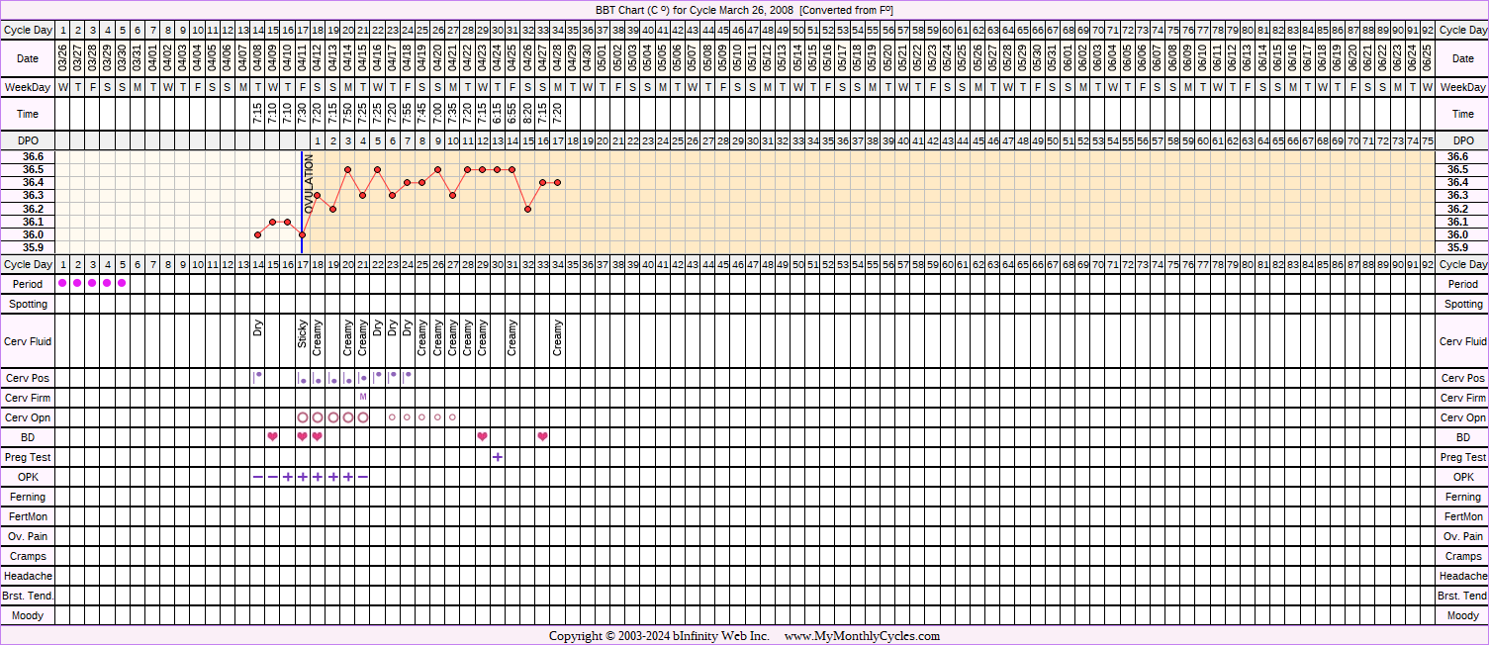The image size is (1489, 645).
Task: Select the Cerv Firm 'M' marker
Action: click(x=363, y=398)
